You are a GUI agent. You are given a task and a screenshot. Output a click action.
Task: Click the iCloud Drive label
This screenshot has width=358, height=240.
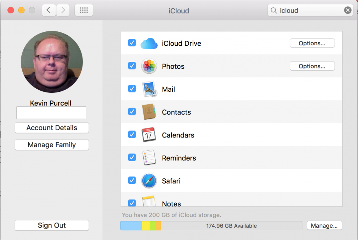[x=181, y=43]
